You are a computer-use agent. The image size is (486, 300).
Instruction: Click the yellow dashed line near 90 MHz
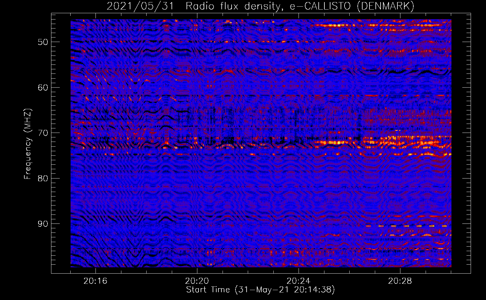(x=406, y=226)
